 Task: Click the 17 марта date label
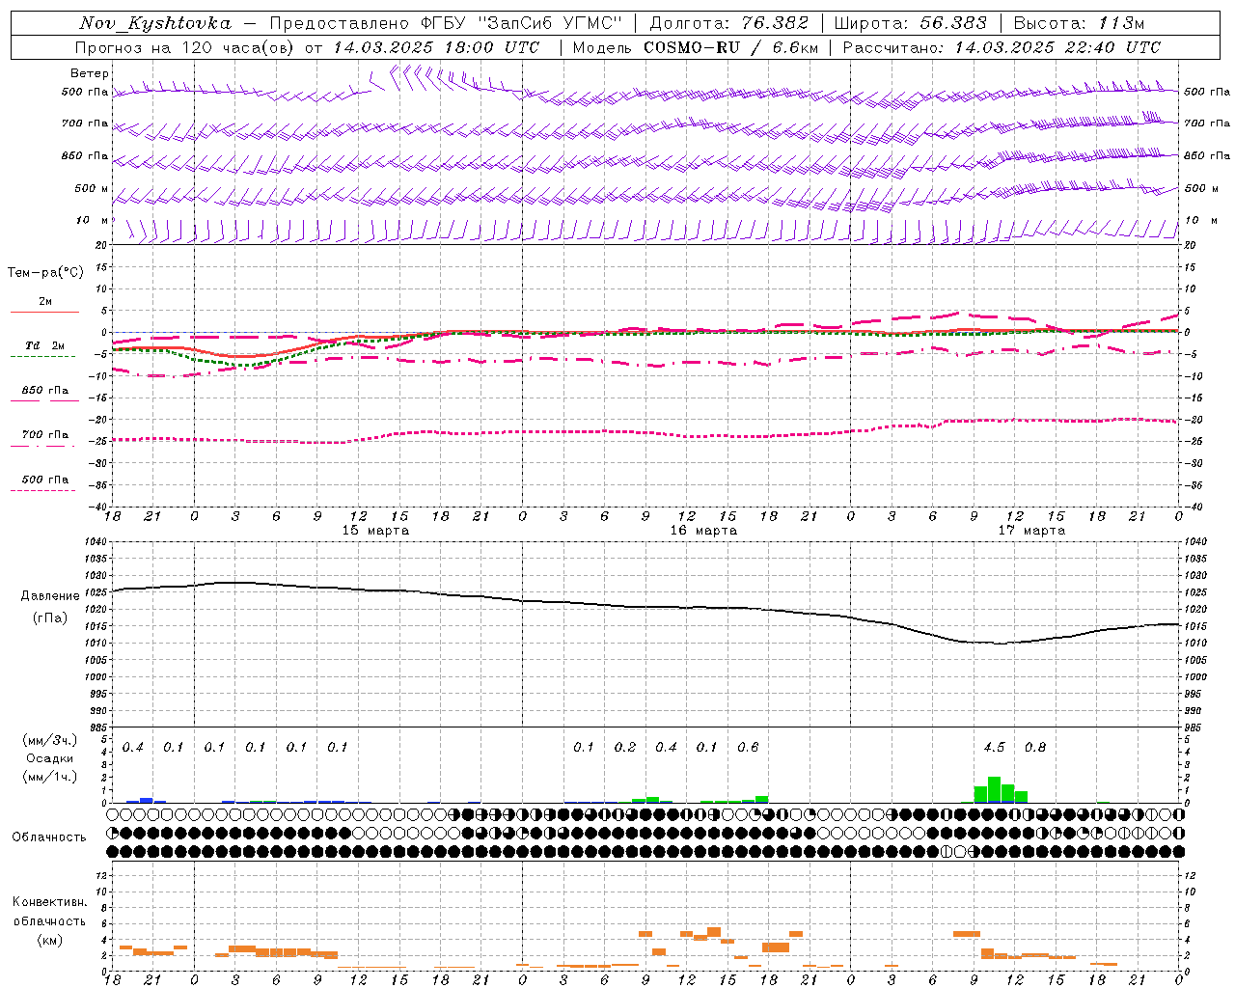point(1031,531)
